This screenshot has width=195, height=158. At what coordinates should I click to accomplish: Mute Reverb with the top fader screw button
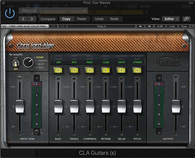tap(106, 79)
